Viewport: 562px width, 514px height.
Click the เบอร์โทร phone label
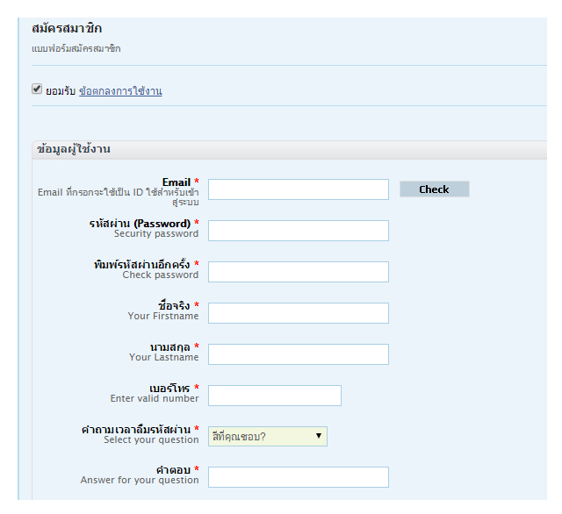point(169,388)
